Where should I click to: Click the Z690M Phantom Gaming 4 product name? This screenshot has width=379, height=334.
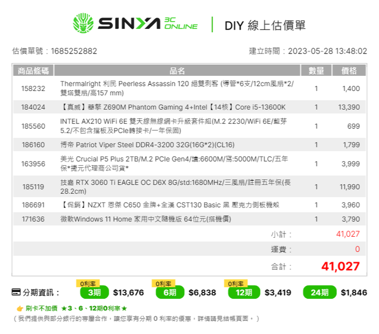pos(173,107)
